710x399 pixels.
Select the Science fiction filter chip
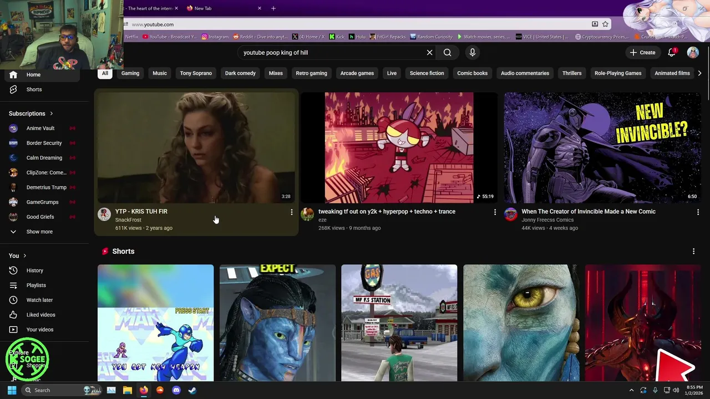(427, 73)
